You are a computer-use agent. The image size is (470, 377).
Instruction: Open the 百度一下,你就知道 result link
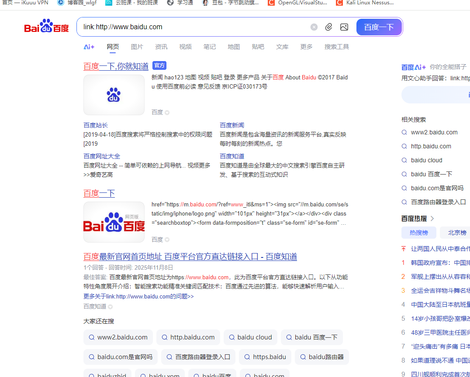click(116, 66)
